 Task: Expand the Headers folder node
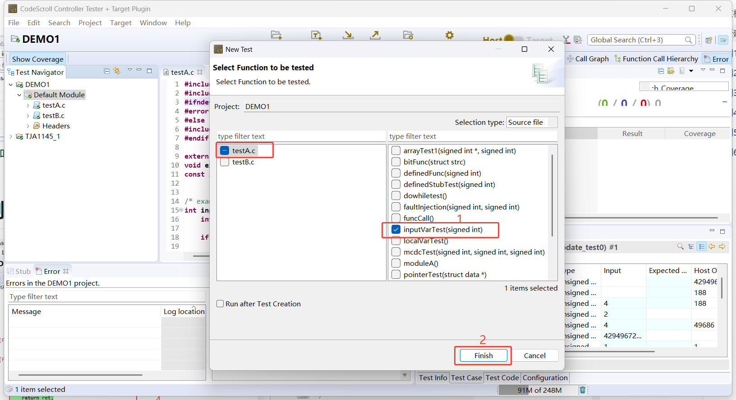point(28,126)
